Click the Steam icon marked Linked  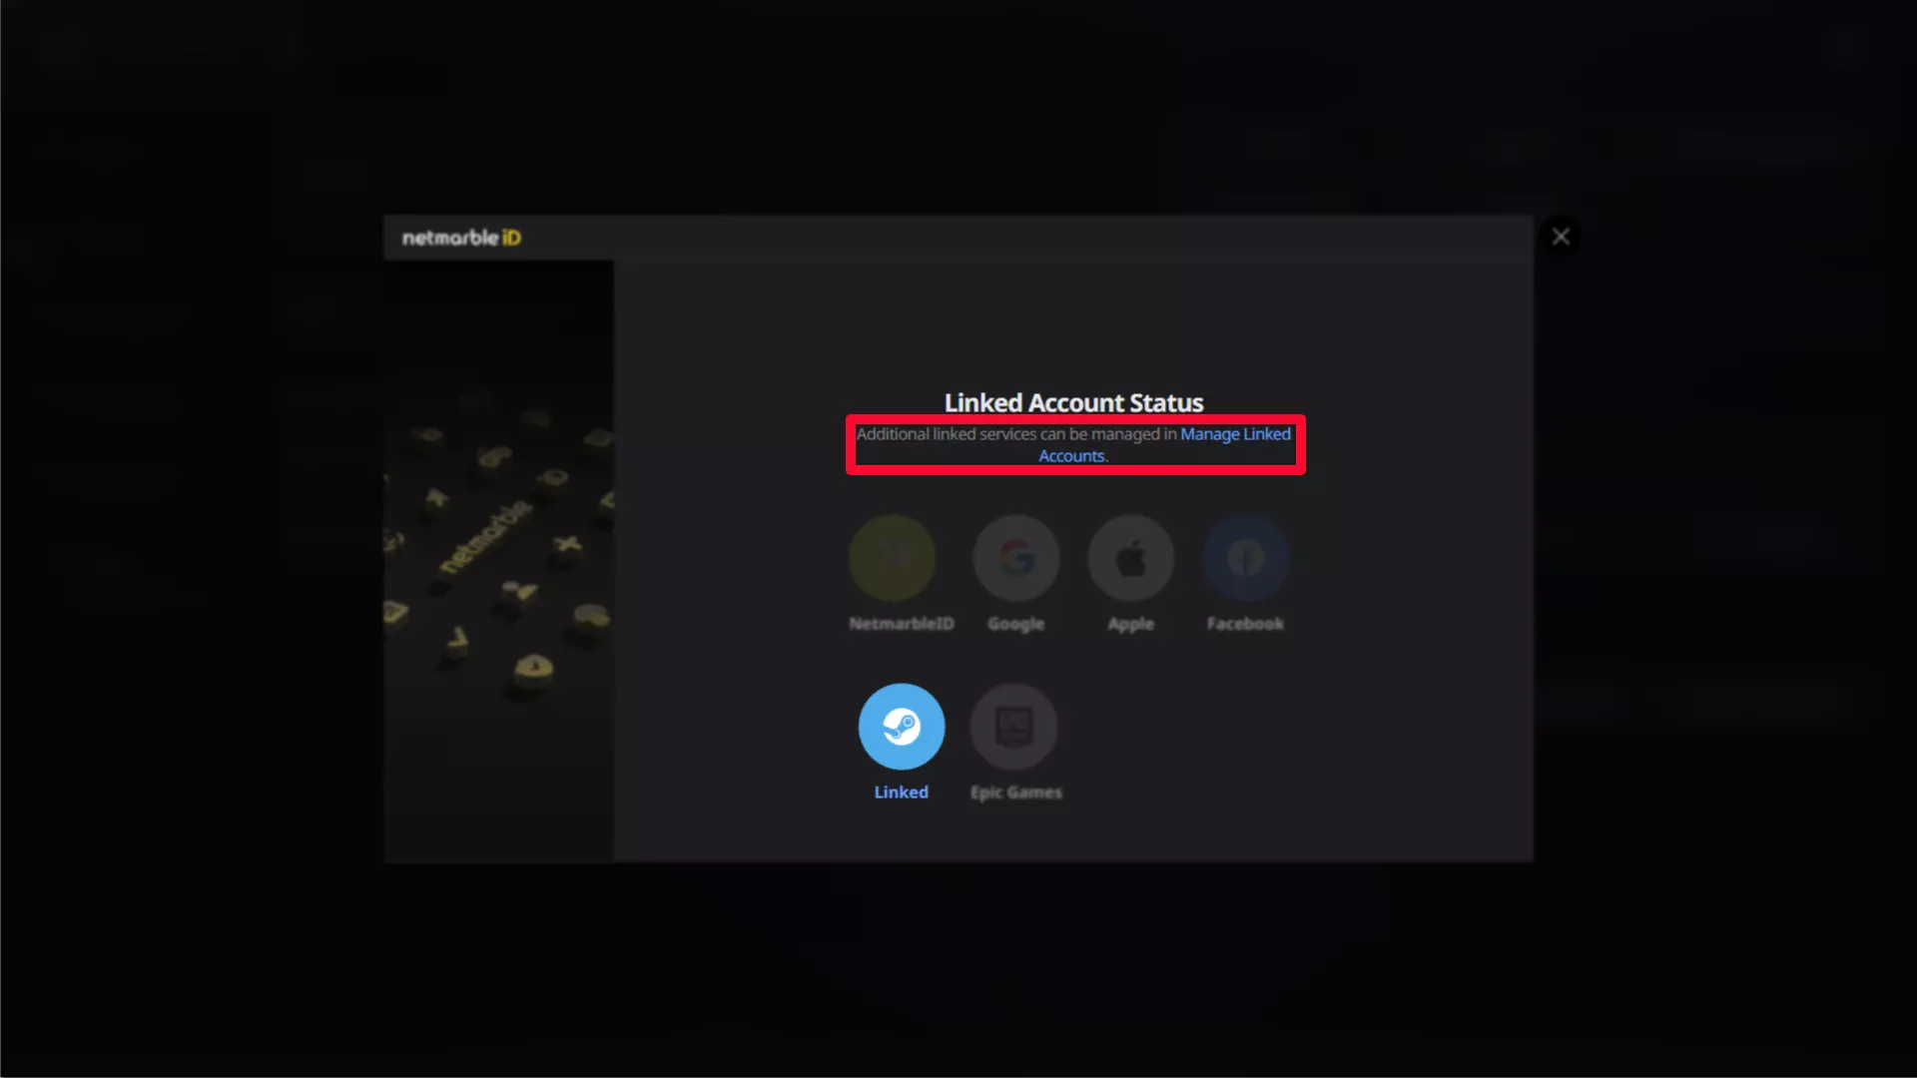coord(902,727)
